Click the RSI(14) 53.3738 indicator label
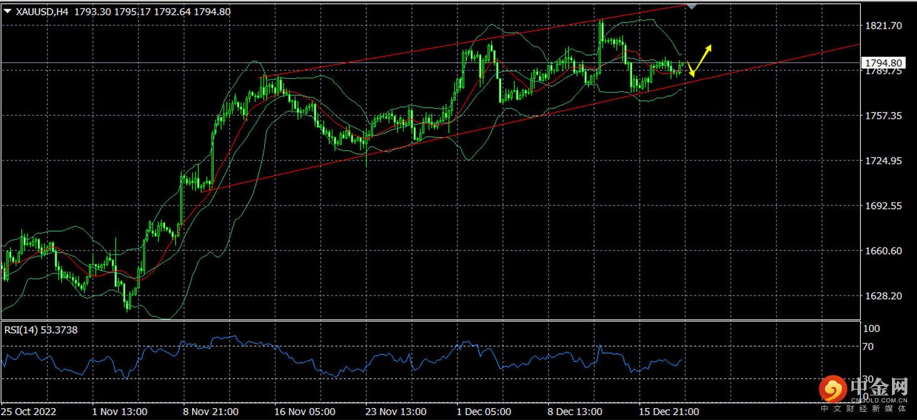Image resolution: width=917 pixels, height=420 pixels. tap(41, 330)
